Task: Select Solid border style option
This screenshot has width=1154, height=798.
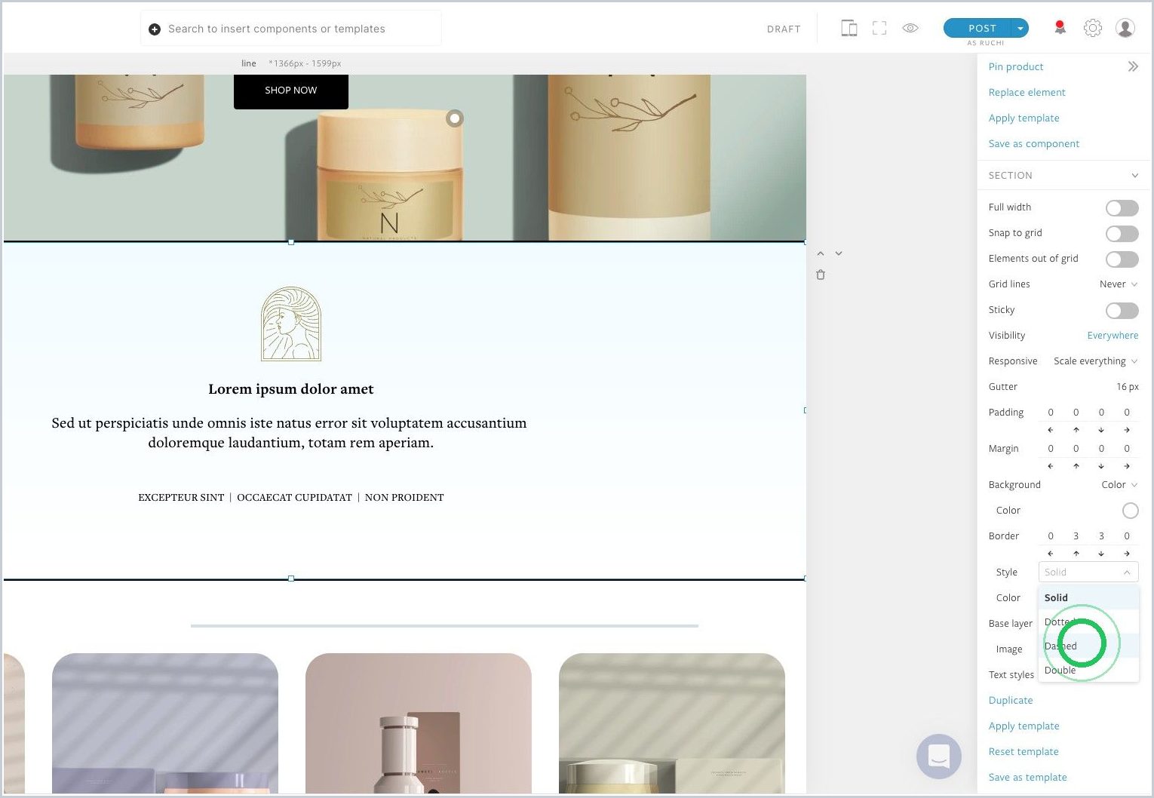Action: (x=1088, y=597)
